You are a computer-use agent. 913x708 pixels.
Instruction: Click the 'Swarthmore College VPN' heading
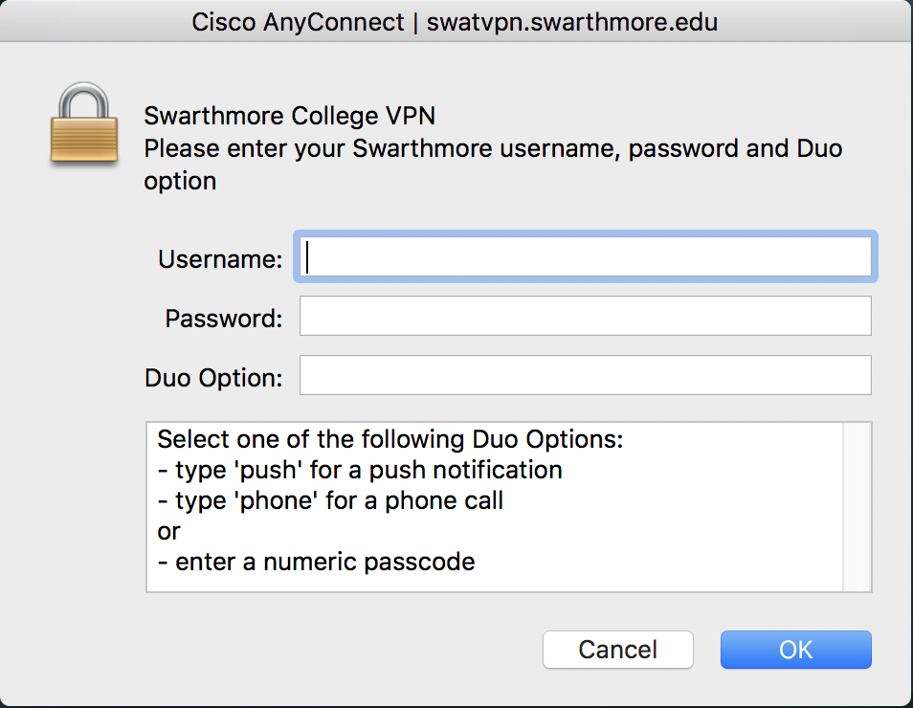point(289,117)
